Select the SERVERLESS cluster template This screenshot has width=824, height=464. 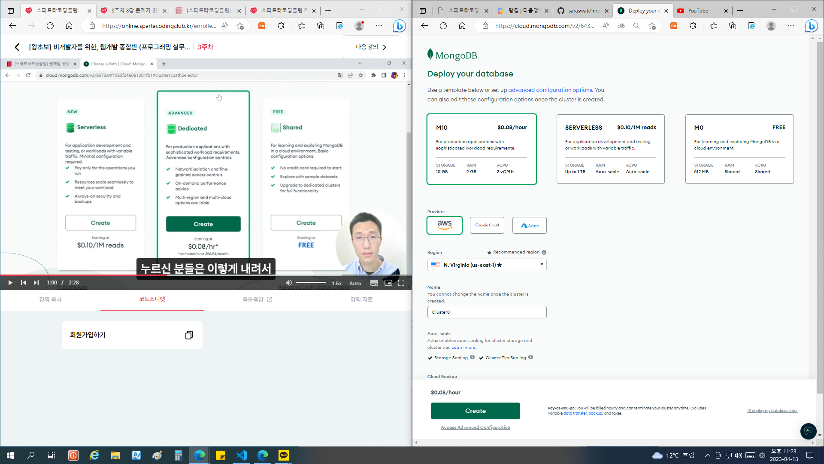[610, 149]
